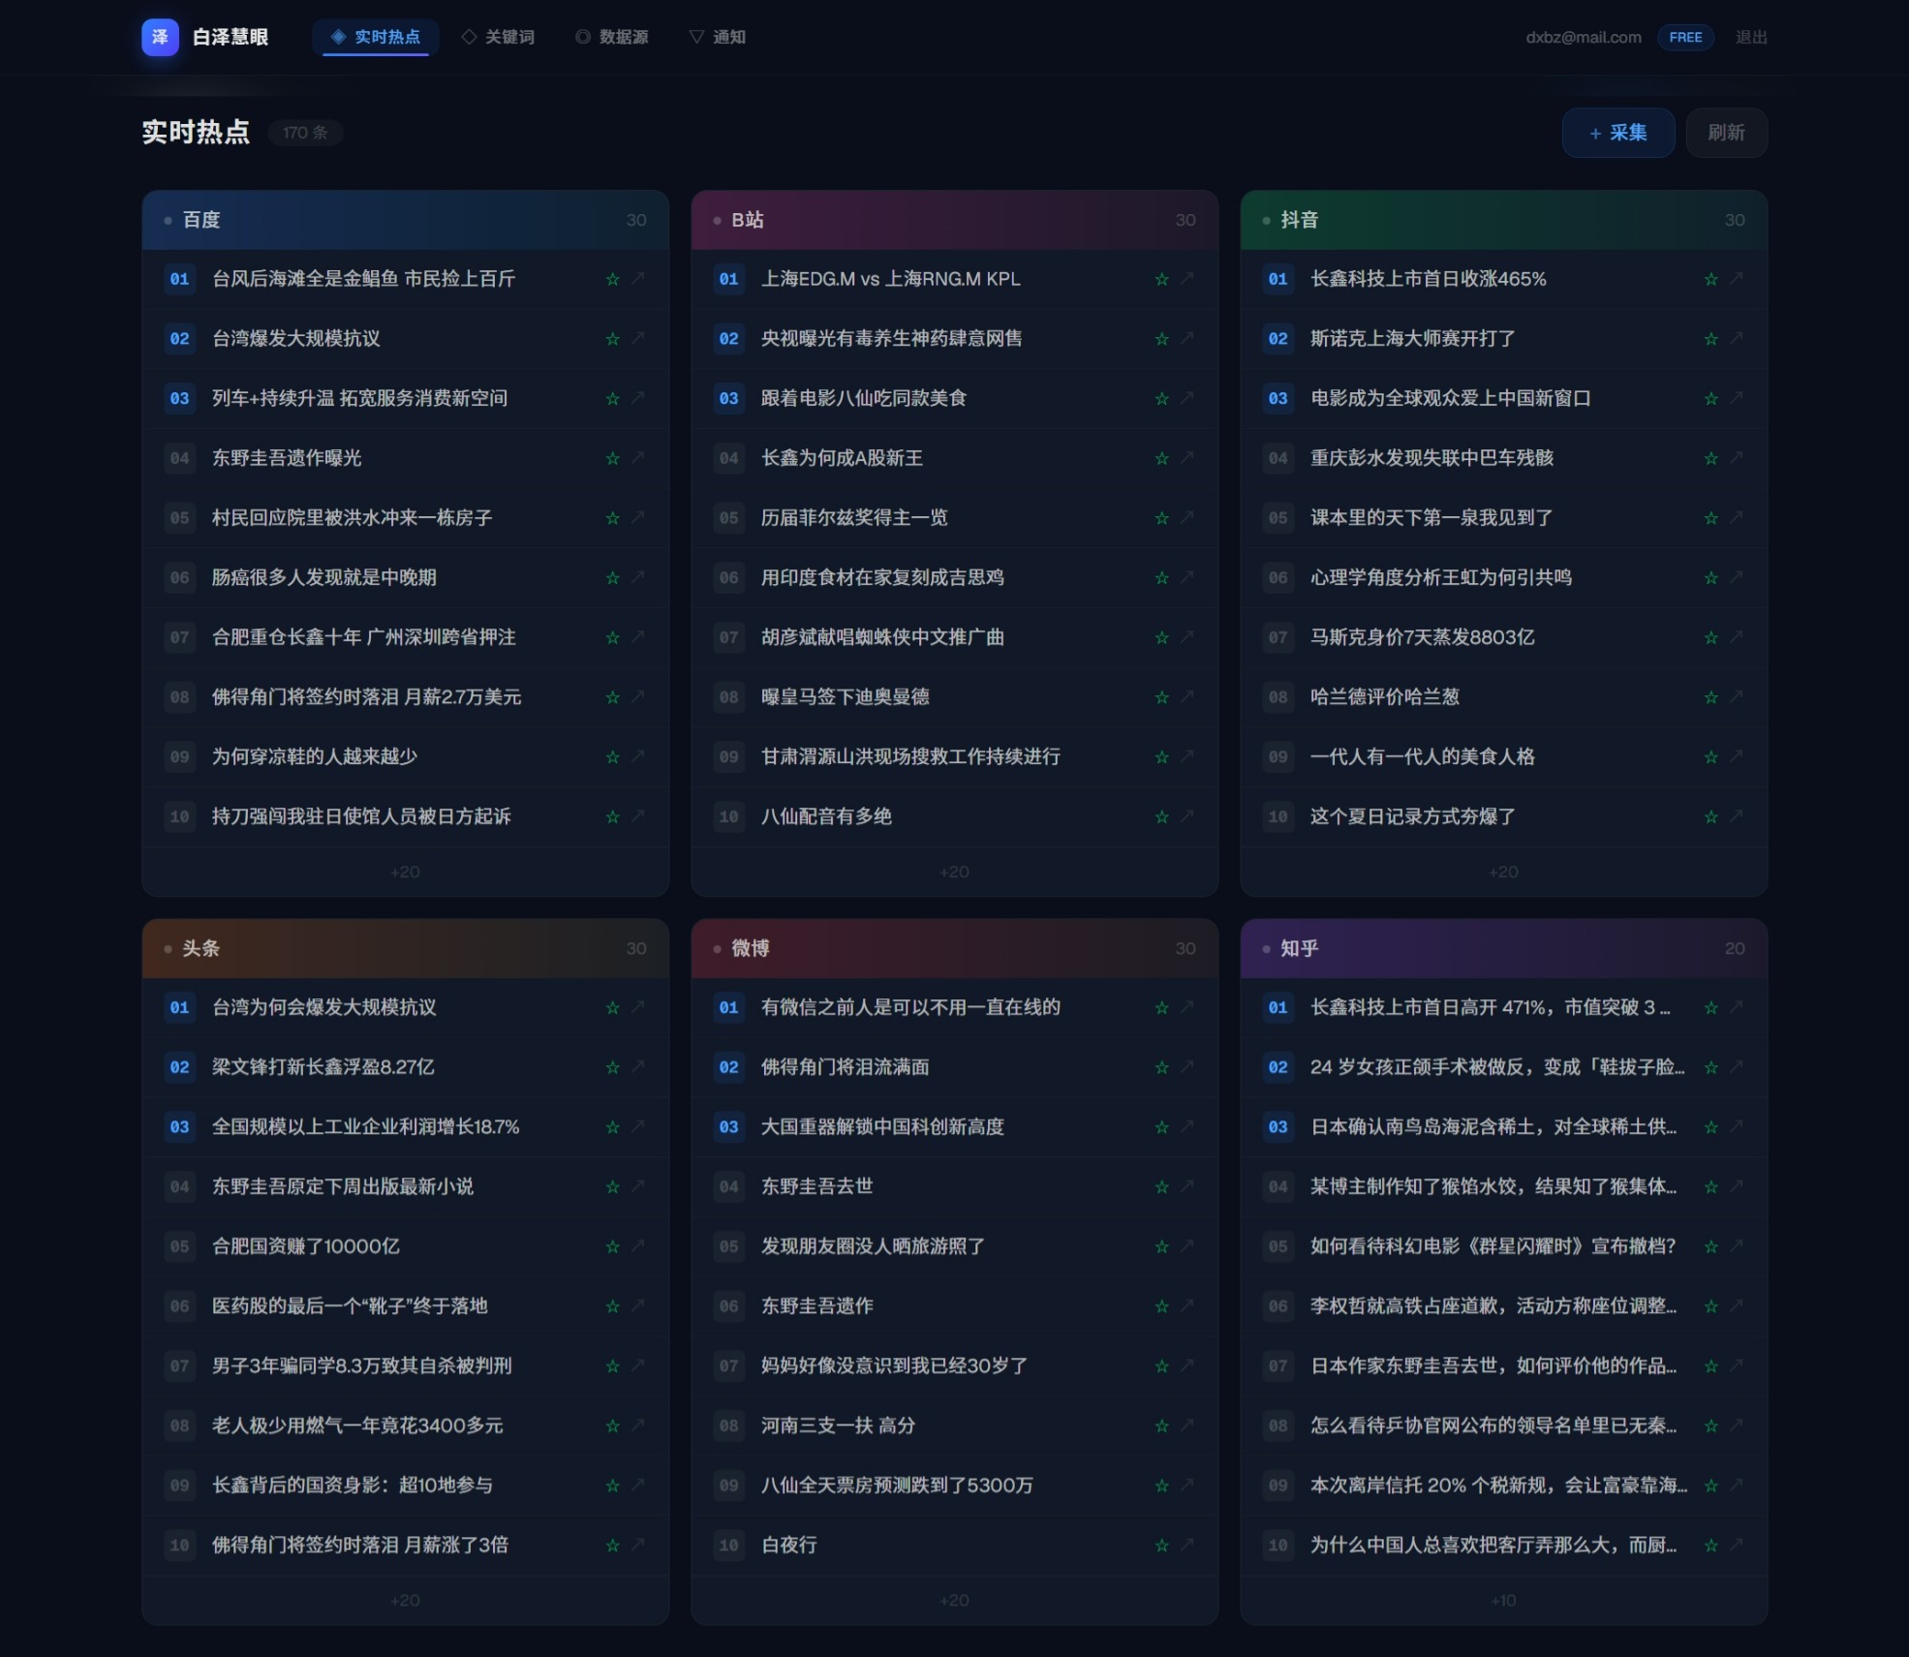Viewport: 1909px width, 1657px height.
Task: Click the dxbz@mail.com account email
Action: 1584,37
